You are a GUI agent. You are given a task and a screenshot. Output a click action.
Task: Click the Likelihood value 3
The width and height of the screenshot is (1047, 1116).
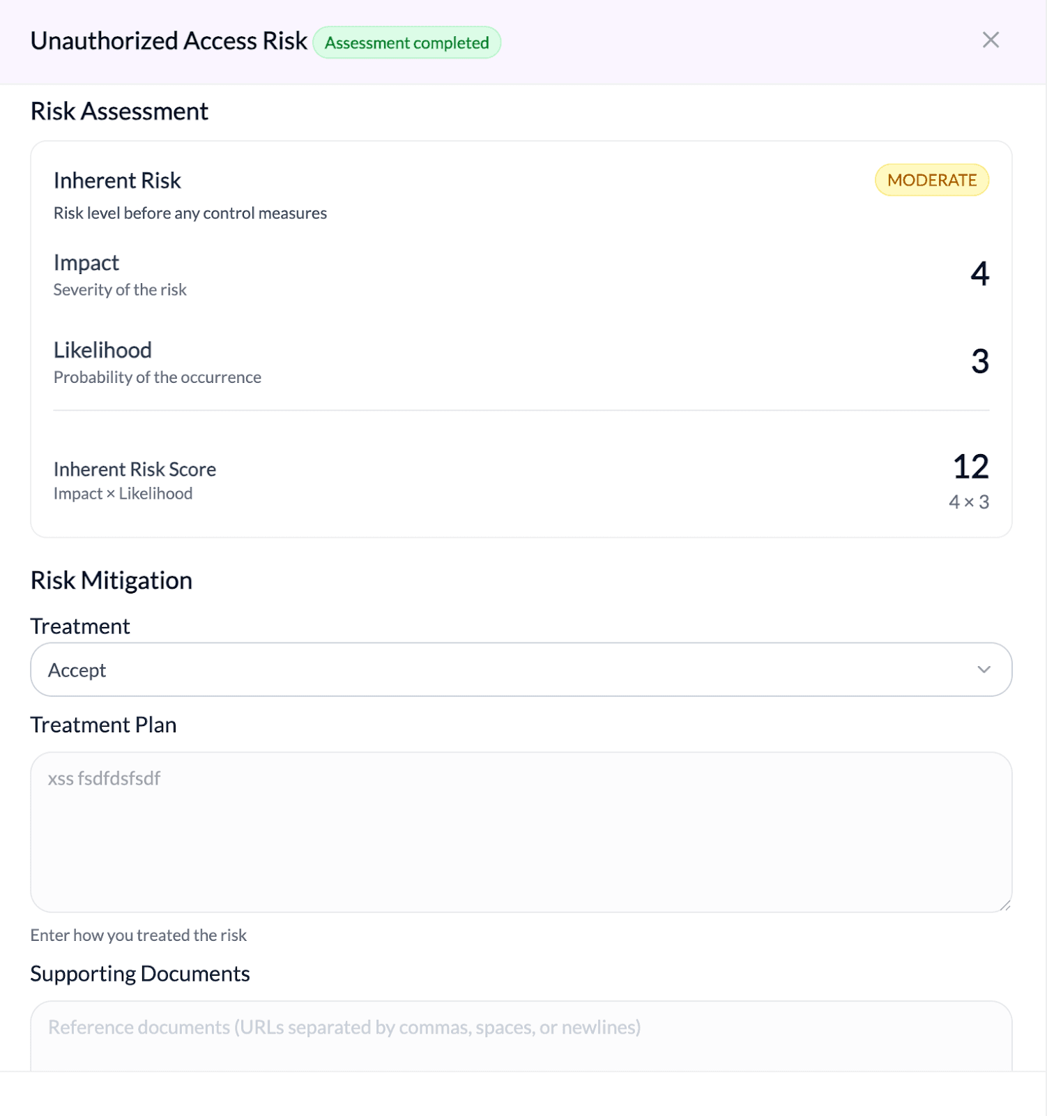[x=979, y=361]
